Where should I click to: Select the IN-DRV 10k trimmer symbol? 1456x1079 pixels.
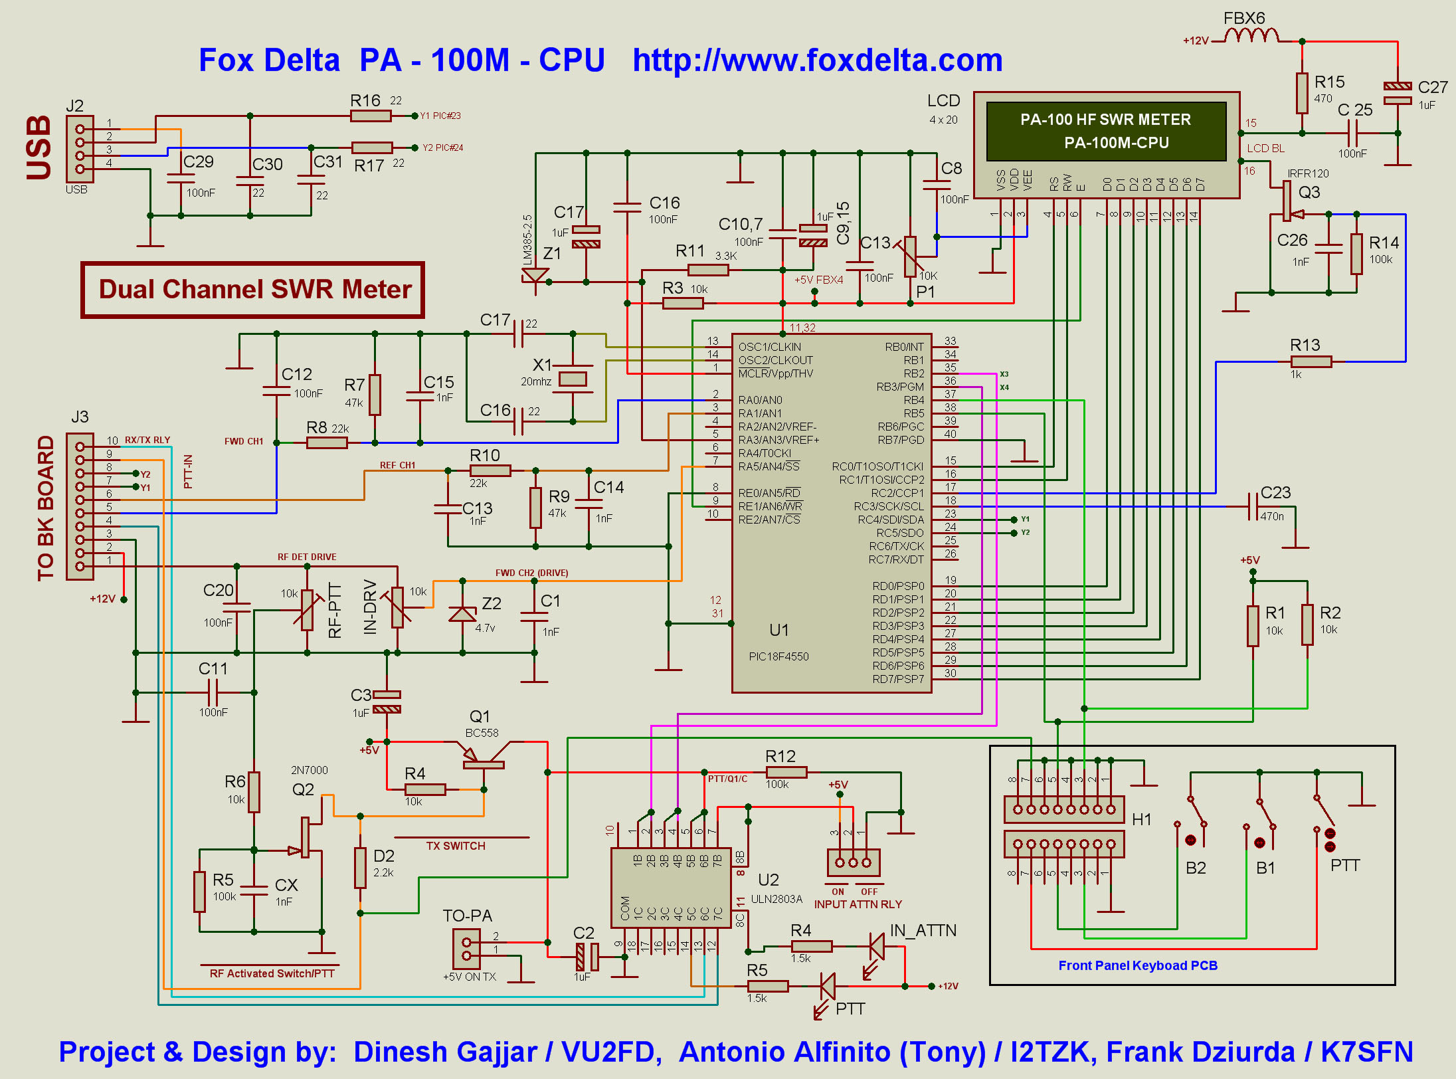(x=397, y=607)
